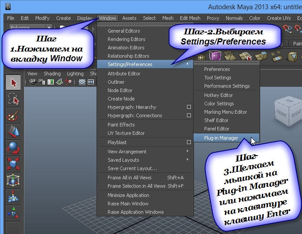Open the Create menu
302x234 pixels.
63,18
